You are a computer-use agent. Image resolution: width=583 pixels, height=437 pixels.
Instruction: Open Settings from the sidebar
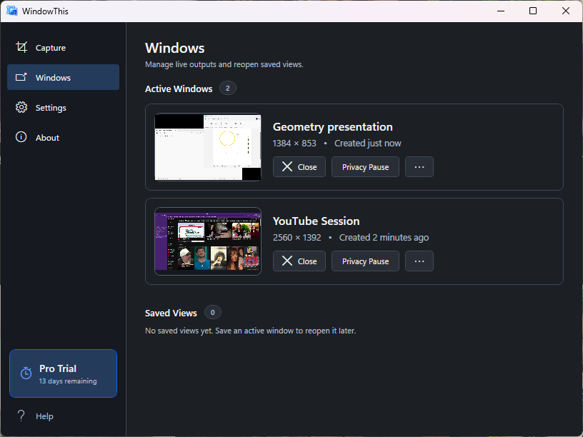click(63, 107)
